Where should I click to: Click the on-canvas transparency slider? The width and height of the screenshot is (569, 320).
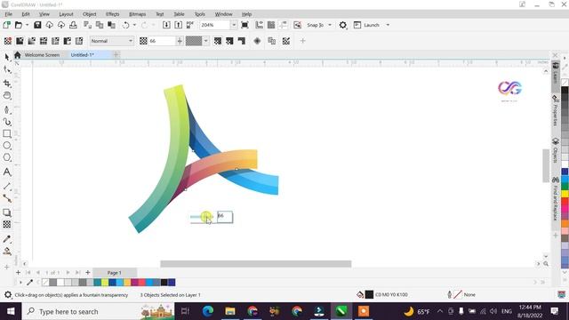click(202, 217)
